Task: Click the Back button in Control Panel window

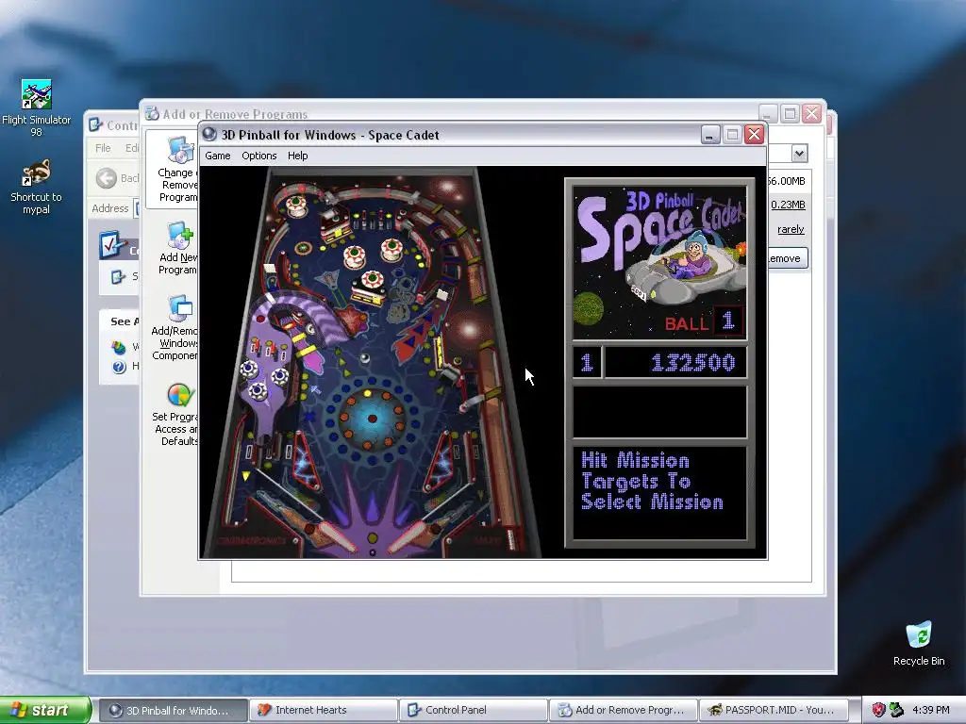Action: (x=116, y=178)
